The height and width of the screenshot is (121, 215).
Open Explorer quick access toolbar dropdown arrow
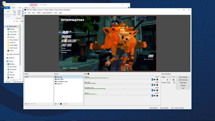14,5
